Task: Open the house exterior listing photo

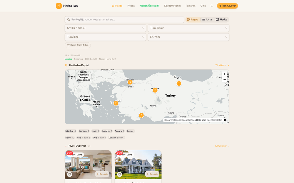Action: pyautogui.click(x=138, y=165)
